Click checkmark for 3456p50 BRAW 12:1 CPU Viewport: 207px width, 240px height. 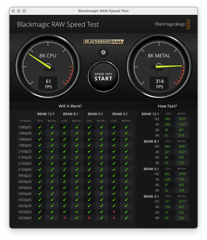coord(40,188)
